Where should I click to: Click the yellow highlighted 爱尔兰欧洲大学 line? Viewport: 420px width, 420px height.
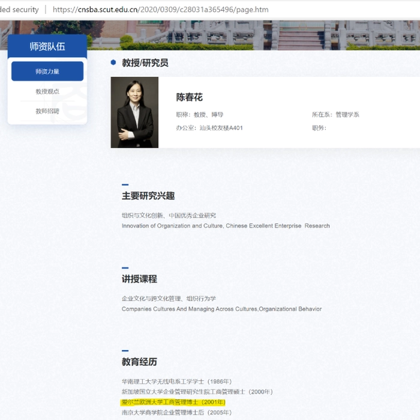point(173,402)
